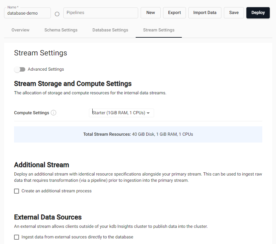The width and height of the screenshot is (276, 244).
Task: Click the Pipelines input field
Action: point(101,13)
